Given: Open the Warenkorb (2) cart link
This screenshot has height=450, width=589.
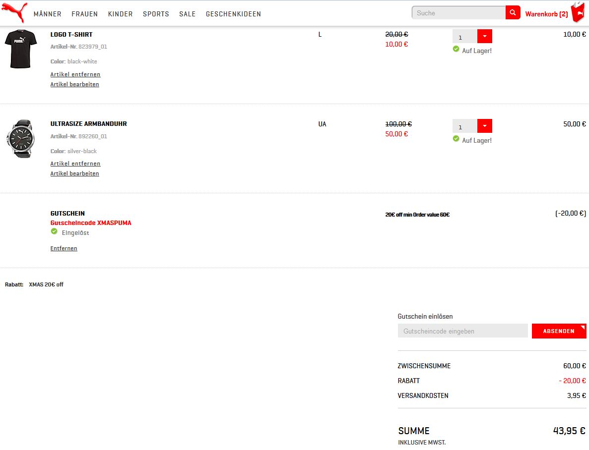Looking at the screenshot, I should coord(546,14).
